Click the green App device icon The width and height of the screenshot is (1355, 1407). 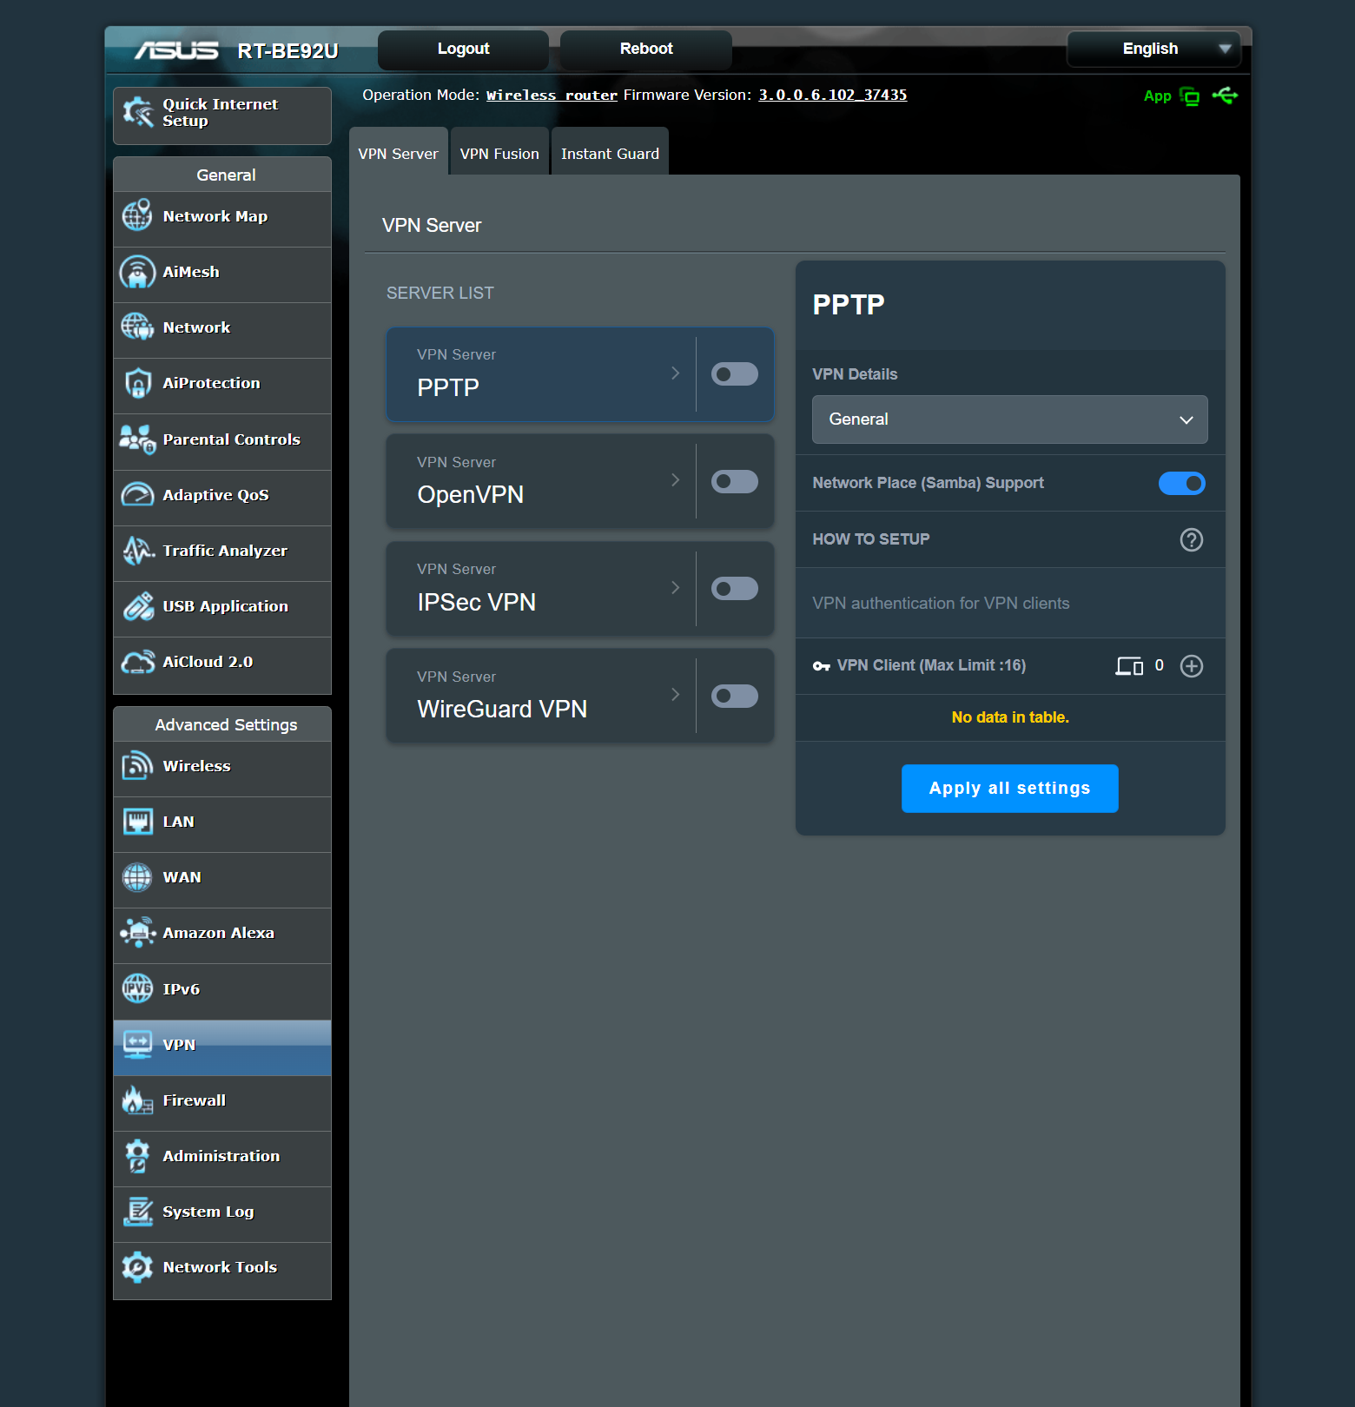(1190, 96)
